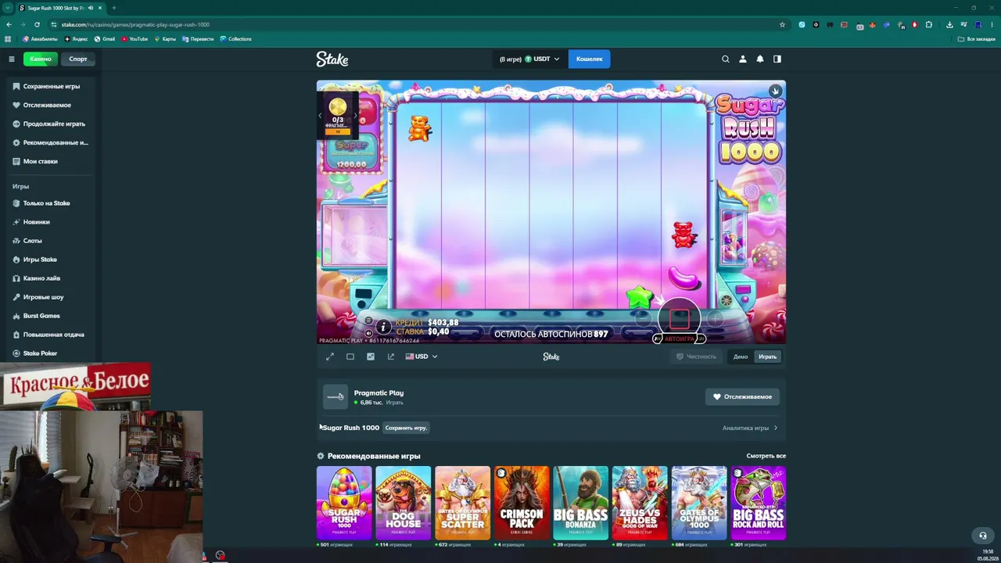
Task: Open the site search magnifier
Action: click(x=726, y=59)
